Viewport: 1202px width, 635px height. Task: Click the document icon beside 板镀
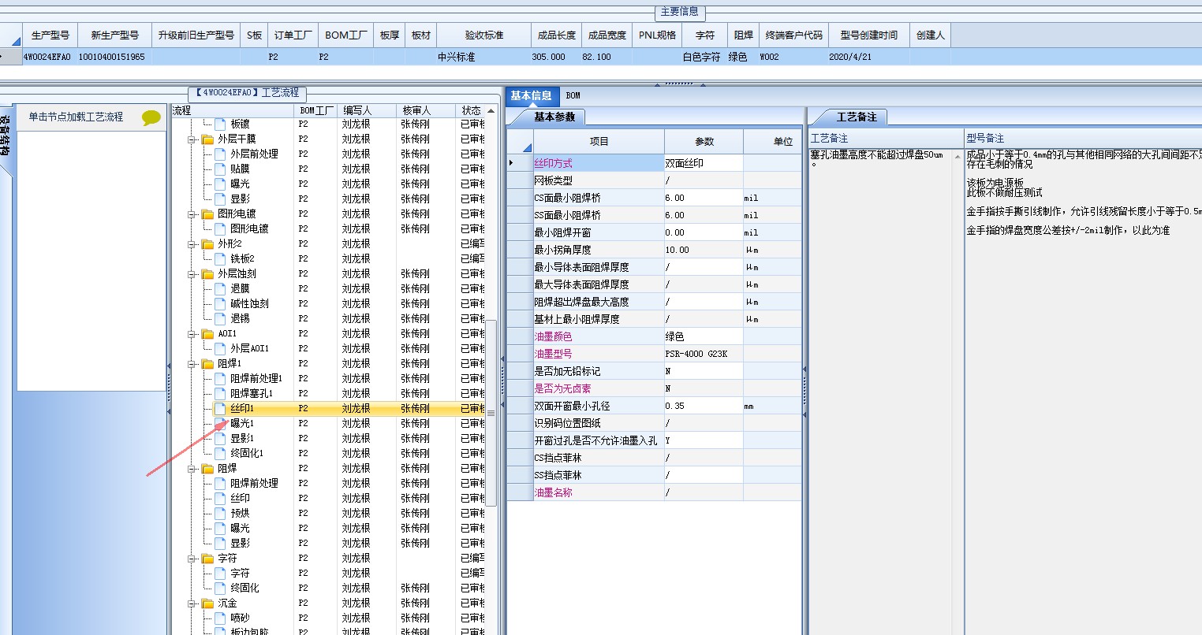(221, 124)
